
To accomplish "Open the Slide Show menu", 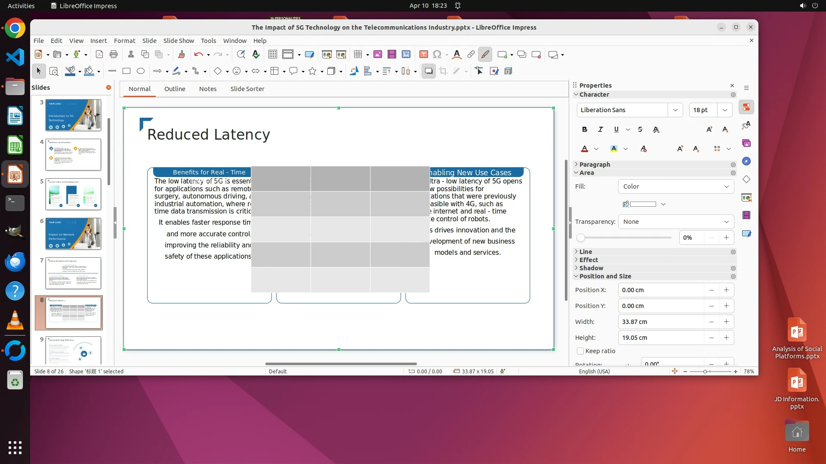I will (x=179, y=41).
